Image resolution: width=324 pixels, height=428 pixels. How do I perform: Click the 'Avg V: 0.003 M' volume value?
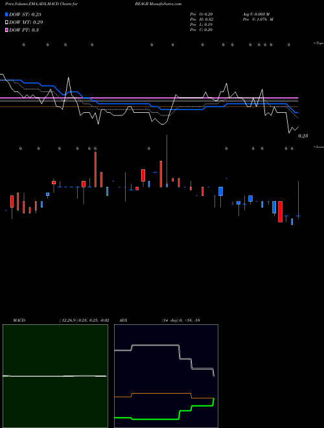coord(256,14)
